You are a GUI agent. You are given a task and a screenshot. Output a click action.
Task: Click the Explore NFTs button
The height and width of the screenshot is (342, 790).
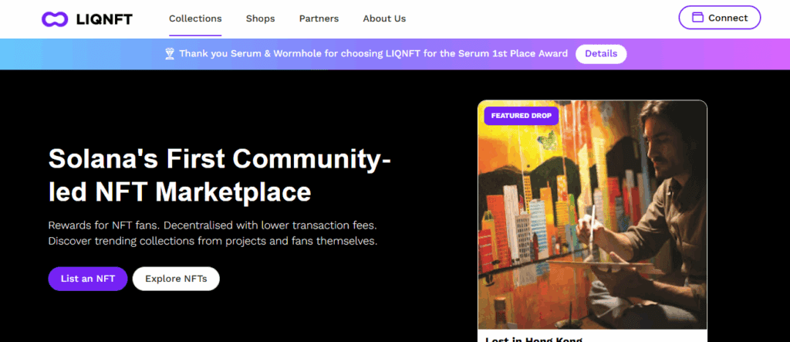point(176,279)
